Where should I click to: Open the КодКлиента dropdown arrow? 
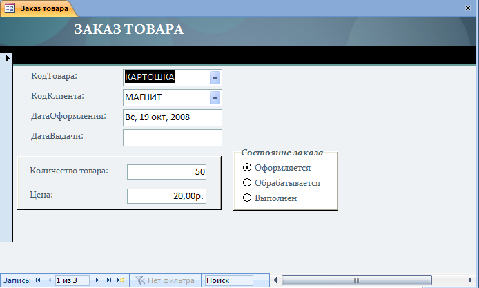point(215,98)
